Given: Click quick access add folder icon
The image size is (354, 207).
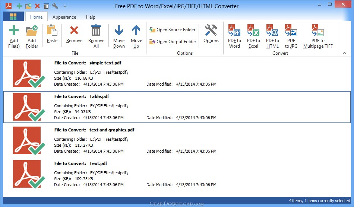Looking at the screenshot, I should 28,6.
